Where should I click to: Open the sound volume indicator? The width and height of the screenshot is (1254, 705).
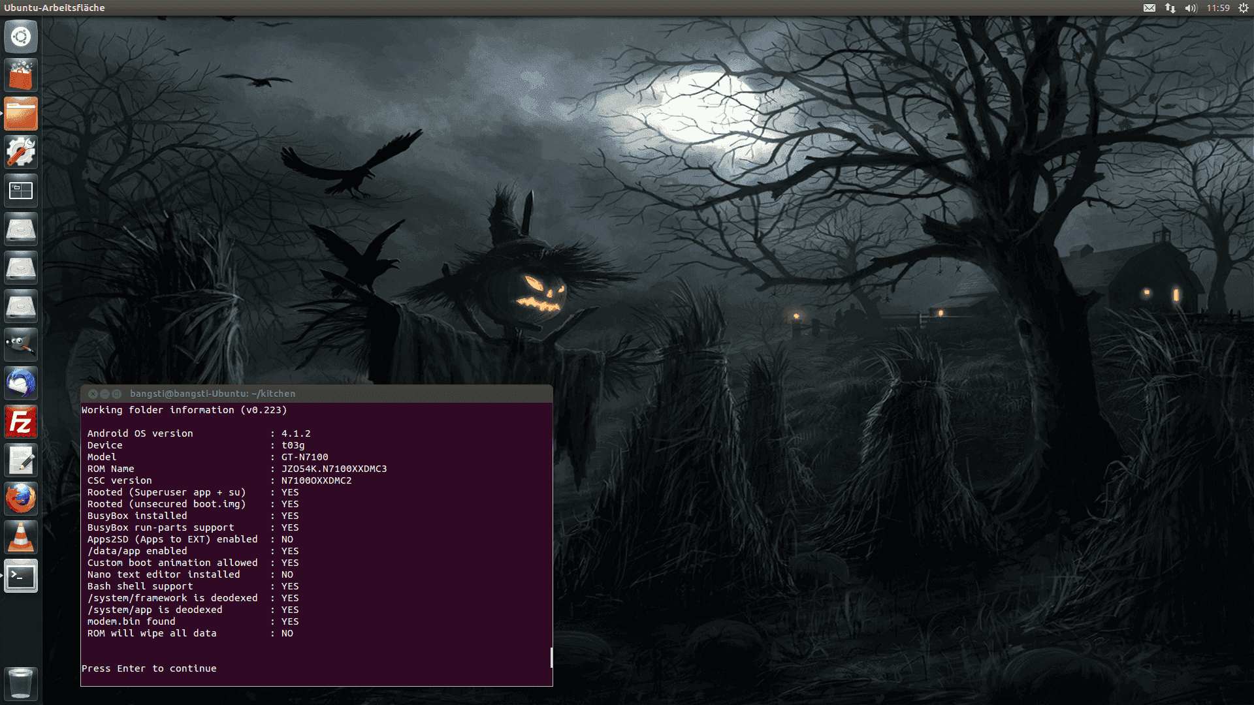tap(1191, 8)
